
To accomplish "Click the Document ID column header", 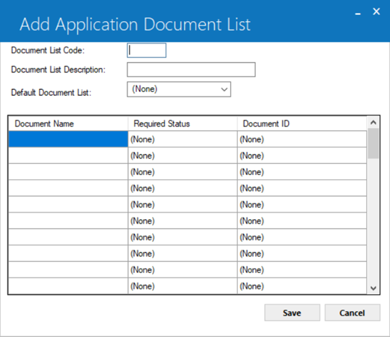I will [x=302, y=124].
